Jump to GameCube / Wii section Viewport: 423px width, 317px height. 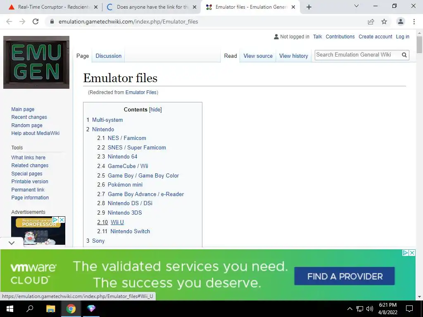[x=128, y=166]
